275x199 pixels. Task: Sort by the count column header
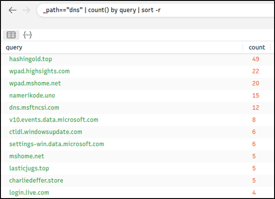click(x=257, y=47)
